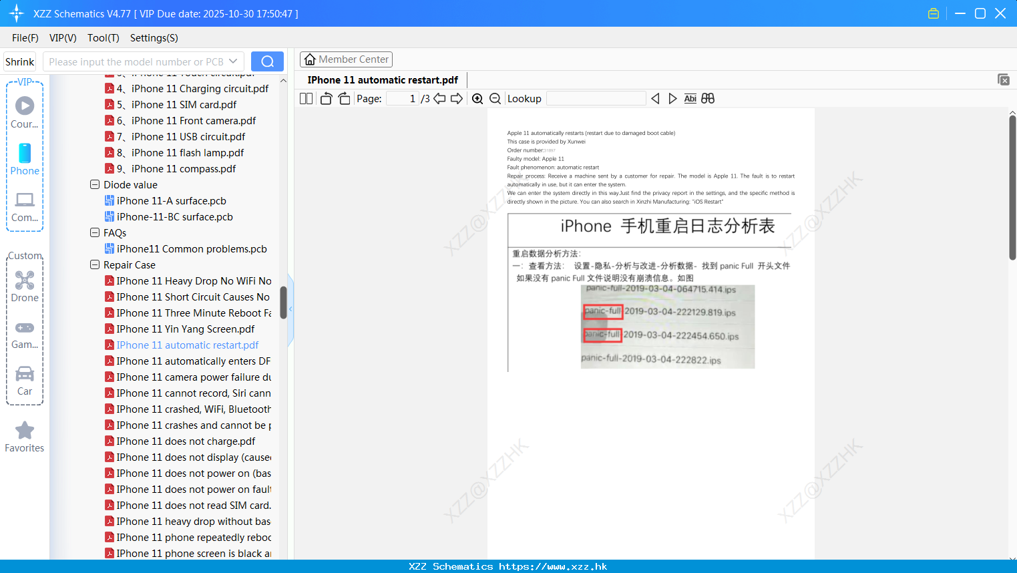Collapse the side panel with the divider arrow
This screenshot has height=573, width=1017.
click(x=290, y=309)
